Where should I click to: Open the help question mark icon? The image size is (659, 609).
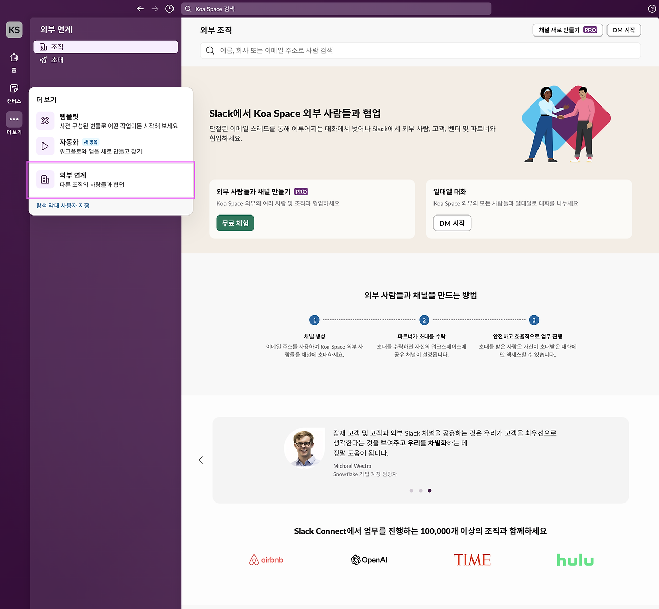(652, 9)
